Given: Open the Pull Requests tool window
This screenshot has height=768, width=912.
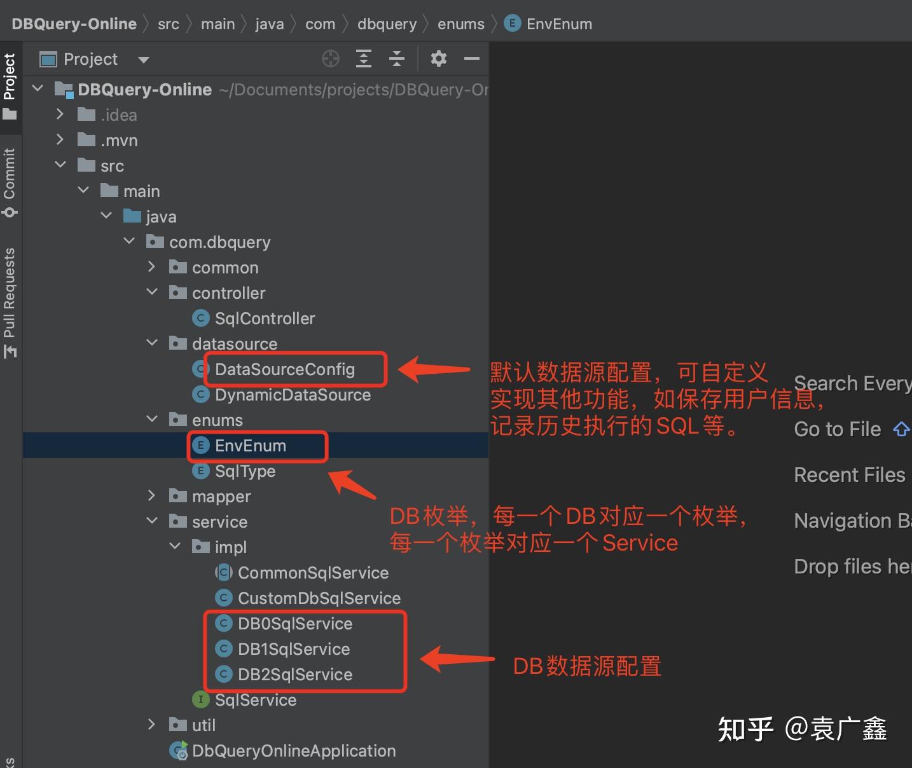Looking at the screenshot, I should click(x=10, y=299).
